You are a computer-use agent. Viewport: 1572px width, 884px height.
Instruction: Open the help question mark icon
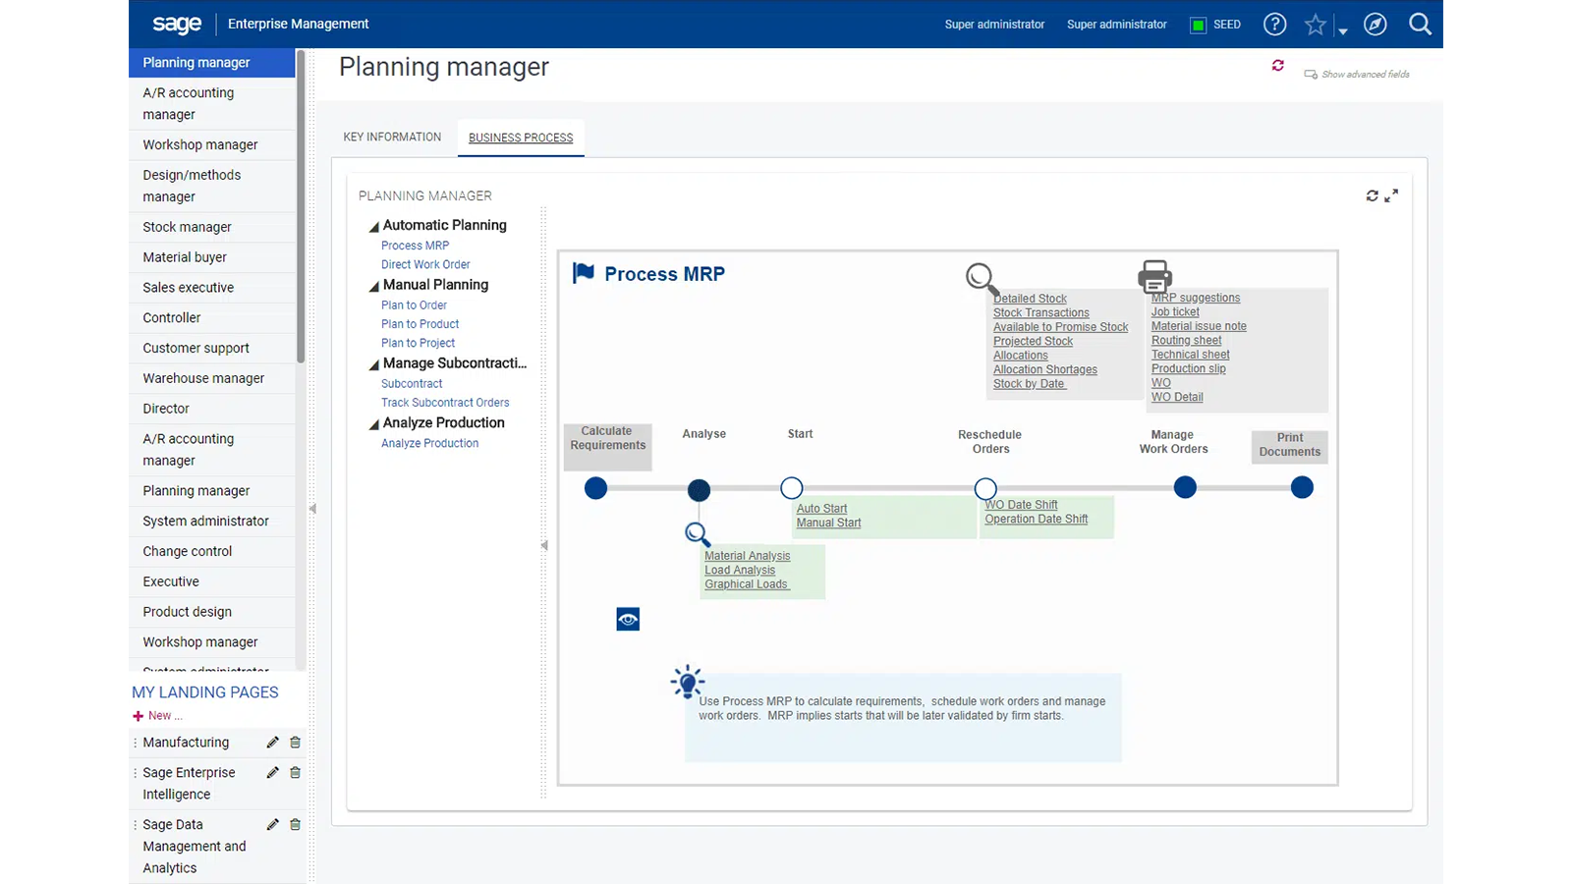(x=1274, y=25)
